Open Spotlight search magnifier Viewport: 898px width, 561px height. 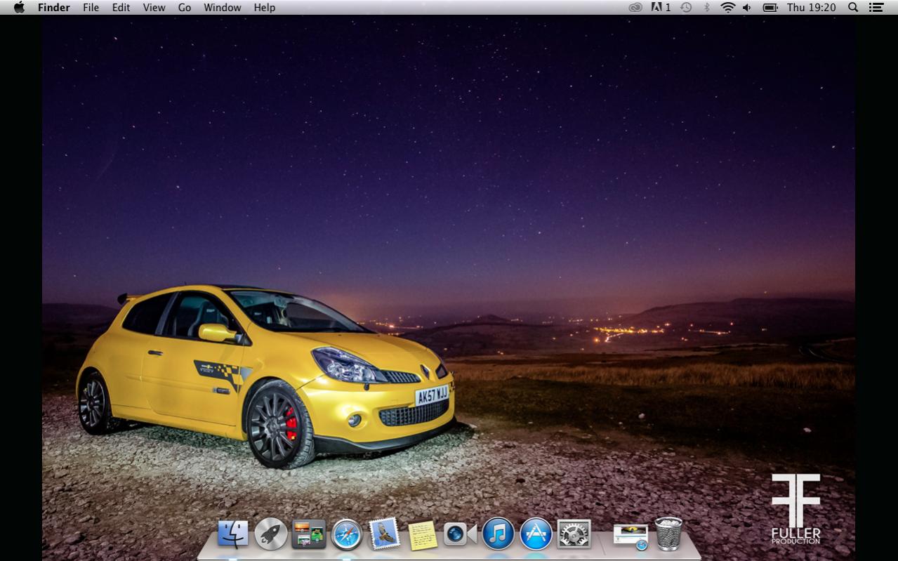(x=853, y=8)
